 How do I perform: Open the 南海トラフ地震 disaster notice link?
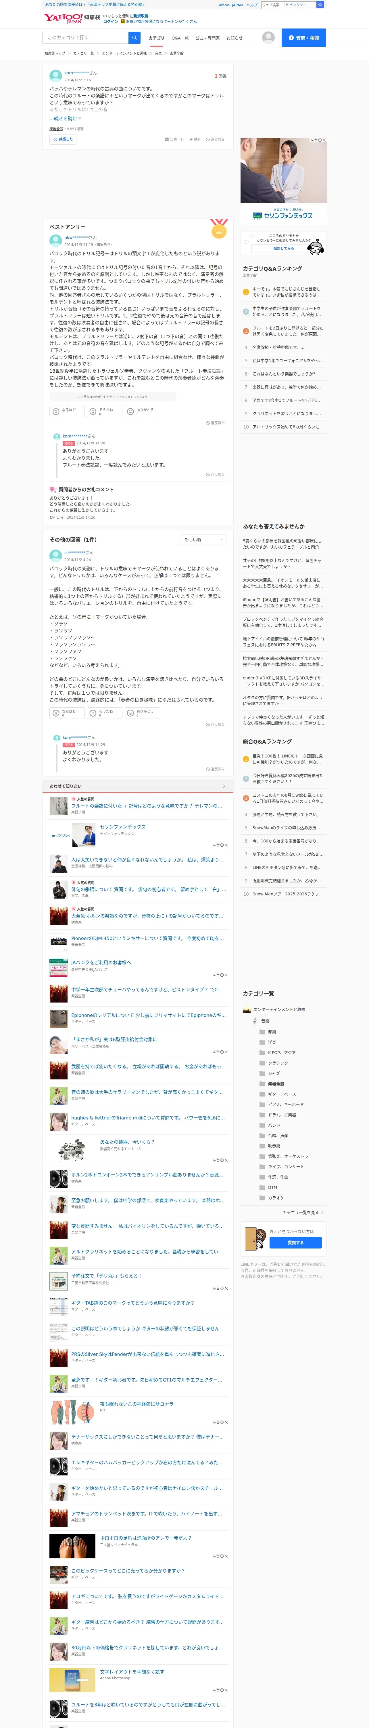(95, 5)
